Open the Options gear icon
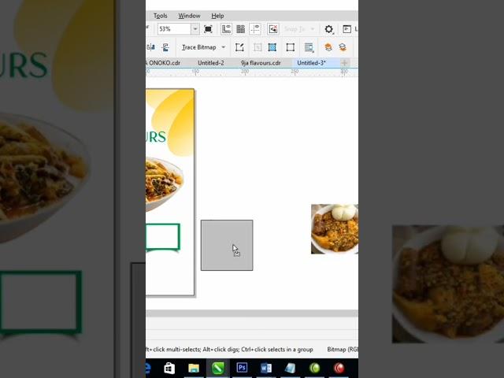 (328, 29)
